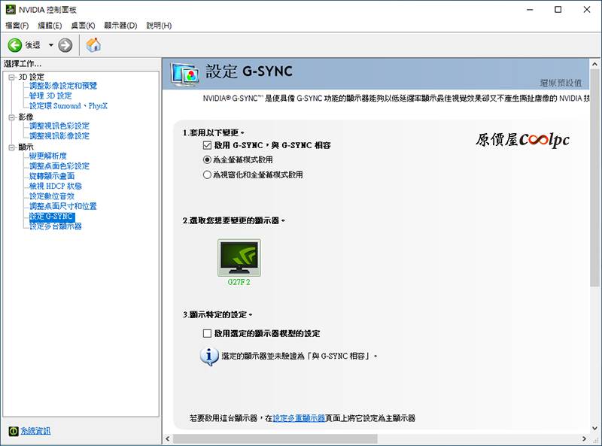Select the 為視窗化和全螢幕模式啟用 radio button
The height and width of the screenshot is (446, 602).
[x=207, y=174]
